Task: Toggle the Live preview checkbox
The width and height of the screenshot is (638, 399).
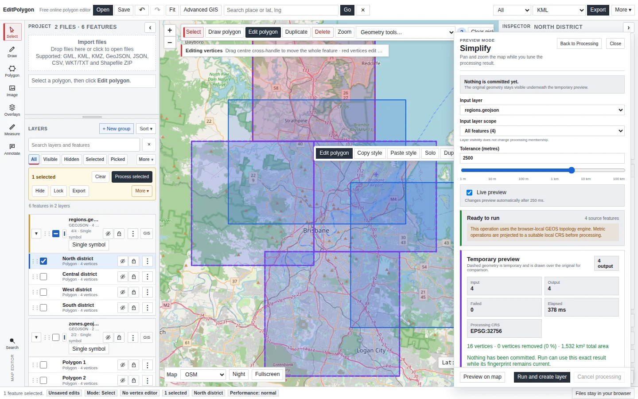Action: tap(469, 192)
